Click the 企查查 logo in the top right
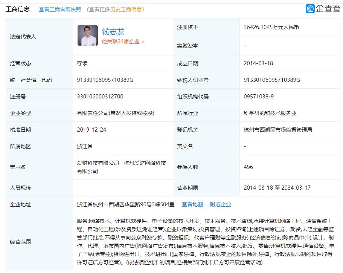This screenshot has height=273, width=343. click(320, 8)
